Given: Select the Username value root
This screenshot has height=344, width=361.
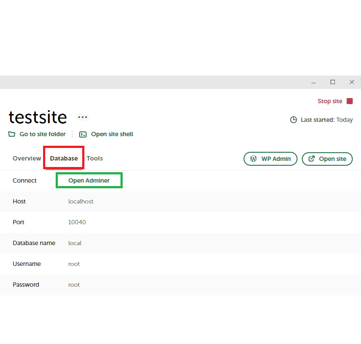Looking at the screenshot, I should coord(74,264).
